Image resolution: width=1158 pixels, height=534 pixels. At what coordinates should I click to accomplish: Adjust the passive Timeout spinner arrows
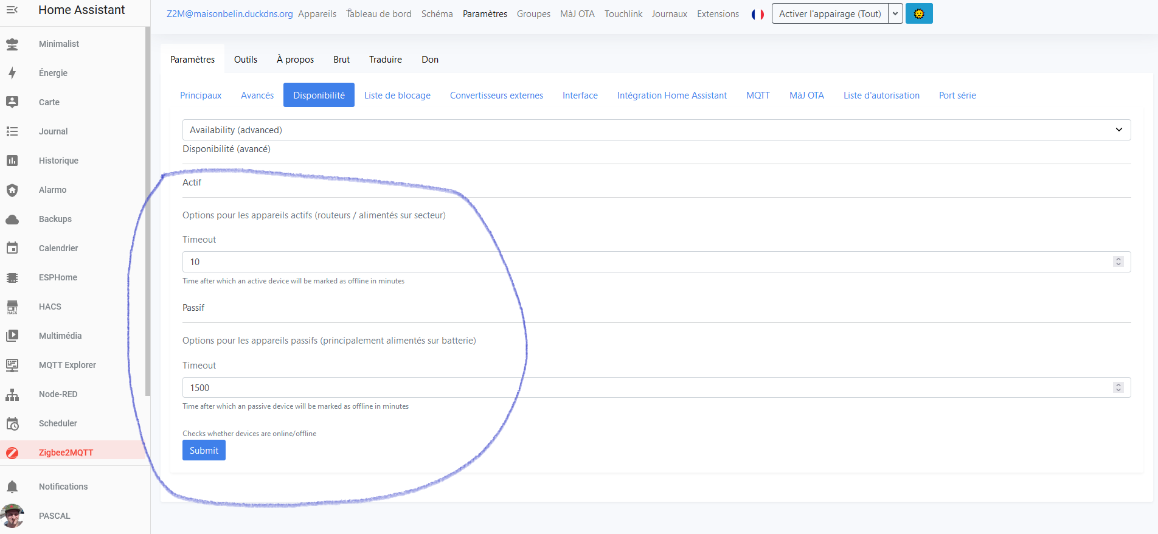pos(1118,387)
